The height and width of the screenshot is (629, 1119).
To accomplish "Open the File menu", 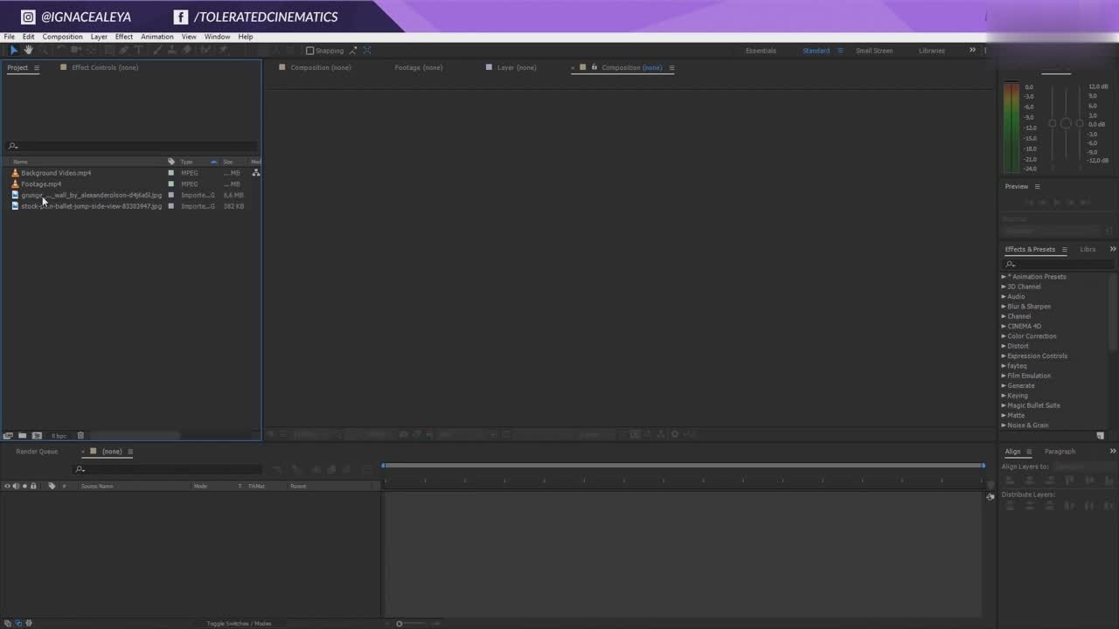I will pyautogui.click(x=9, y=37).
